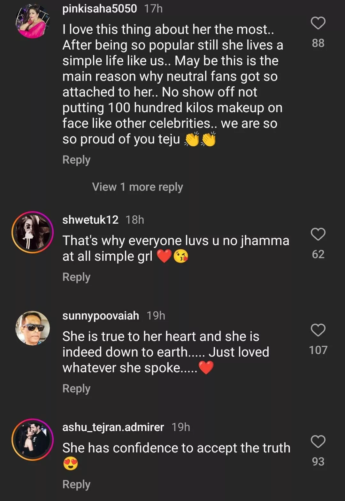Tap the 93 likes count
The image size is (345, 501).
pyautogui.click(x=318, y=462)
